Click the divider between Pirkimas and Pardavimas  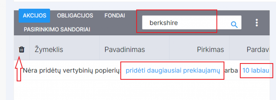coord(229,48)
